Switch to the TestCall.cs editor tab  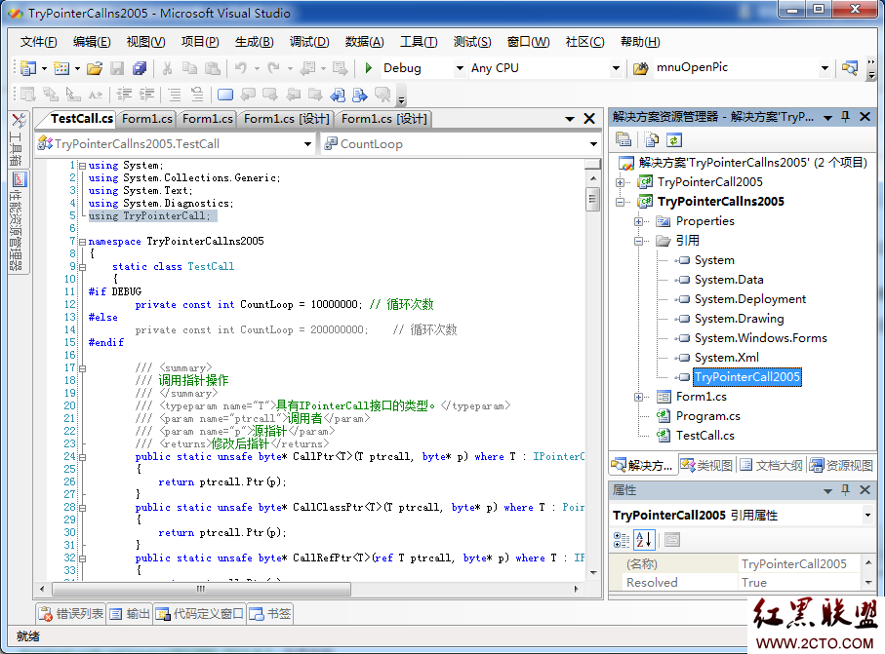coord(81,118)
